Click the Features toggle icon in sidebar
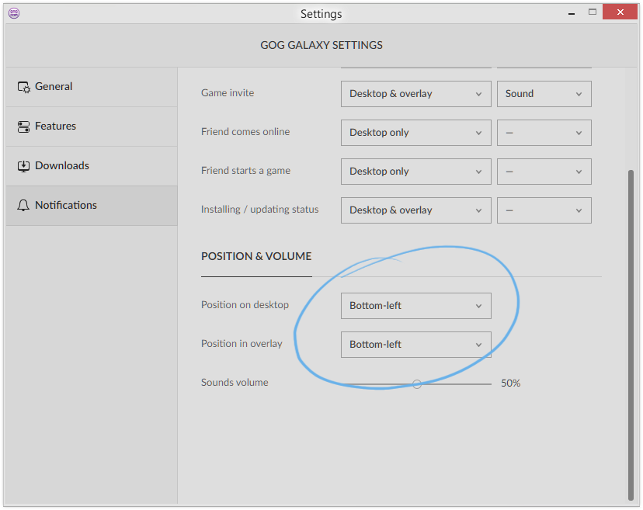Viewport: 643px width, 510px height. click(x=23, y=127)
